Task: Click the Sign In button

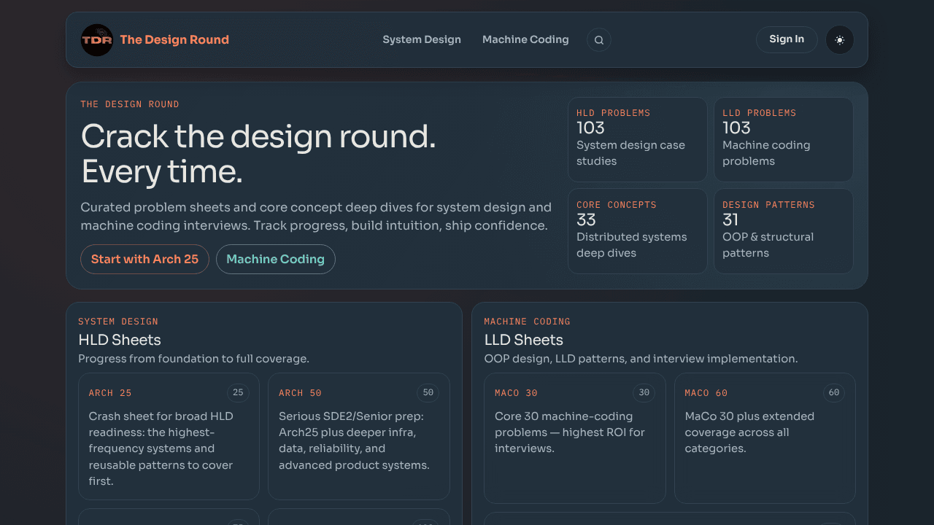Action: tap(787, 39)
